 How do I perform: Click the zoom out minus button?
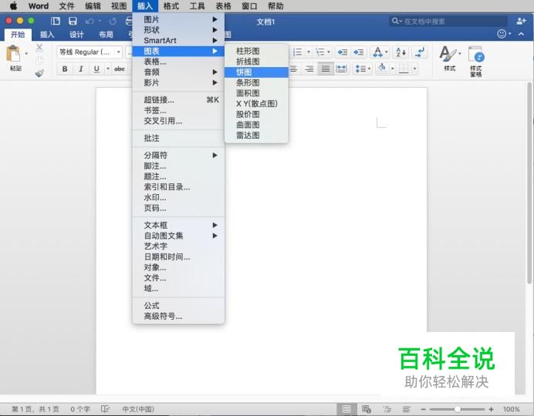pos(424,409)
